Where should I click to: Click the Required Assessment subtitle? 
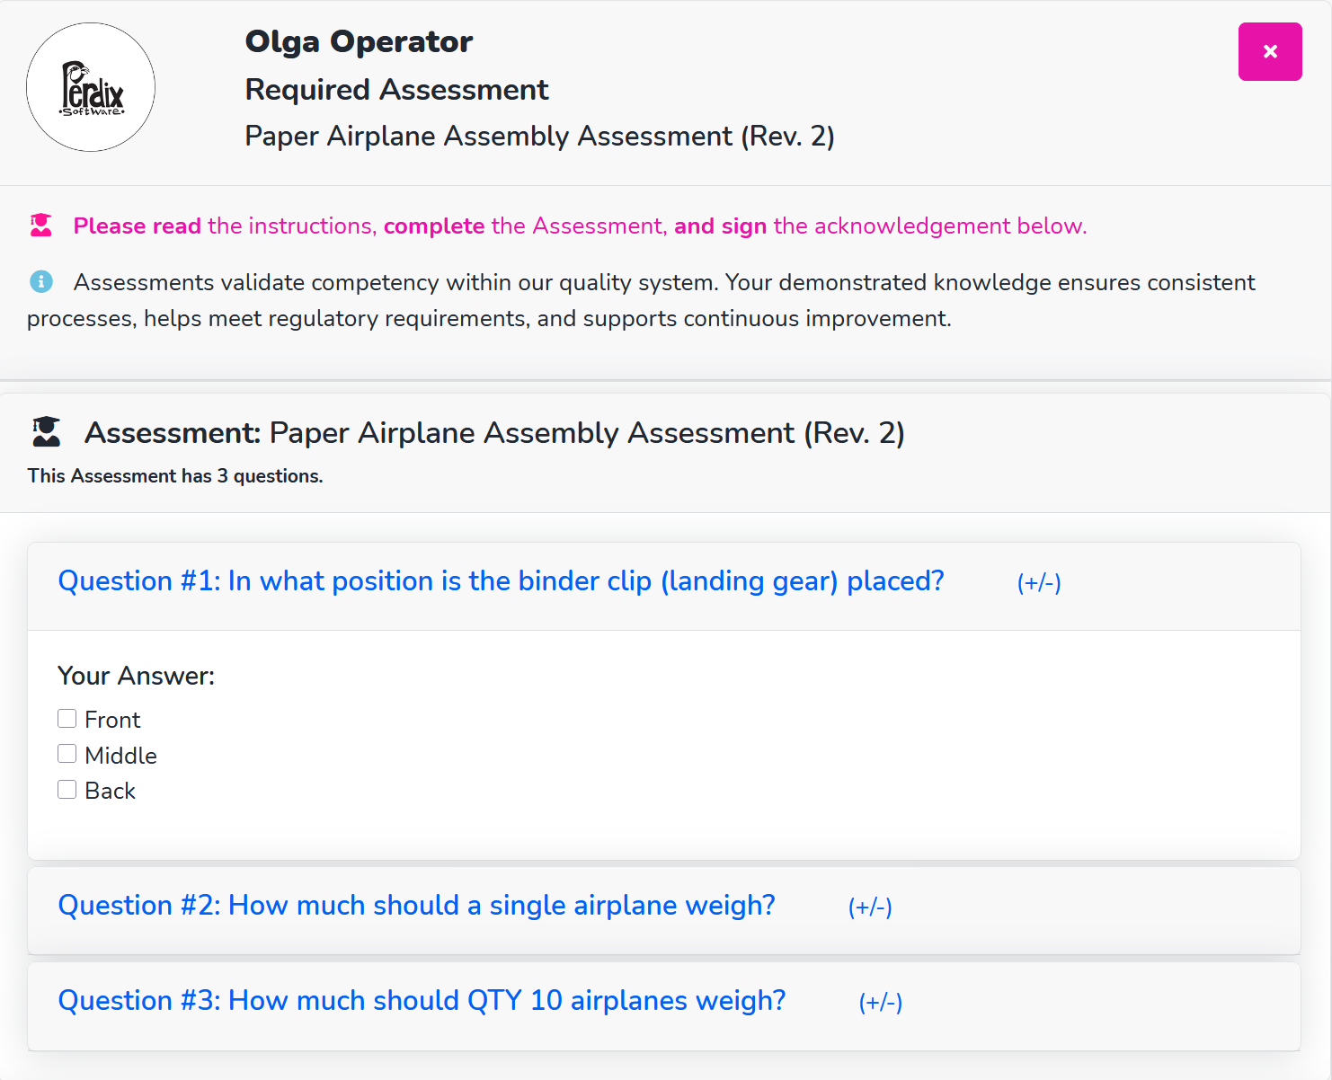(396, 90)
